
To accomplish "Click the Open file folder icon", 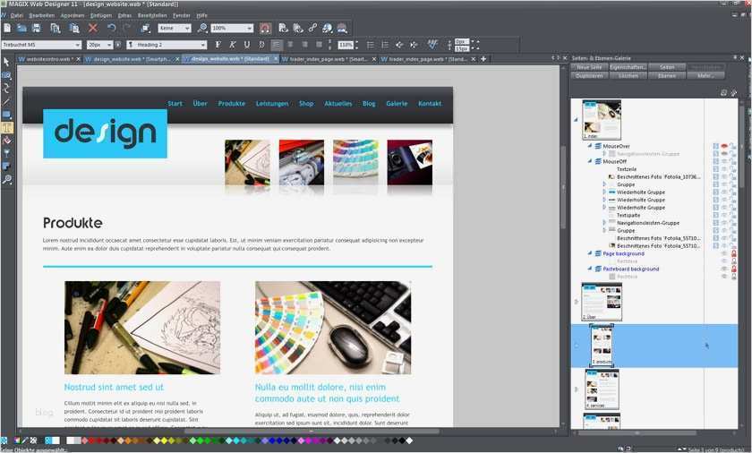I will [x=21, y=29].
